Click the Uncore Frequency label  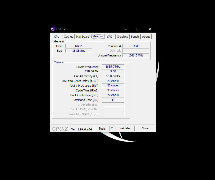tap(109, 55)
